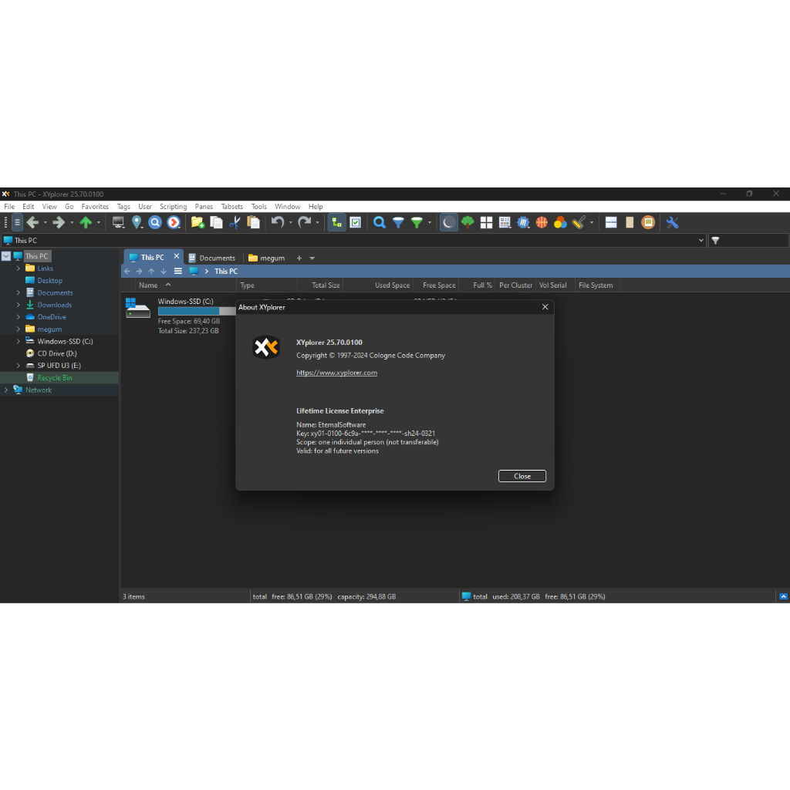This screenshot has width=790, height=790.
Task: Click the orange basketball icon
Action: (x=542, y=223)
